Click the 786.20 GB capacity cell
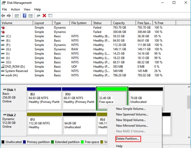191x148 pixels. coord(119,75)
